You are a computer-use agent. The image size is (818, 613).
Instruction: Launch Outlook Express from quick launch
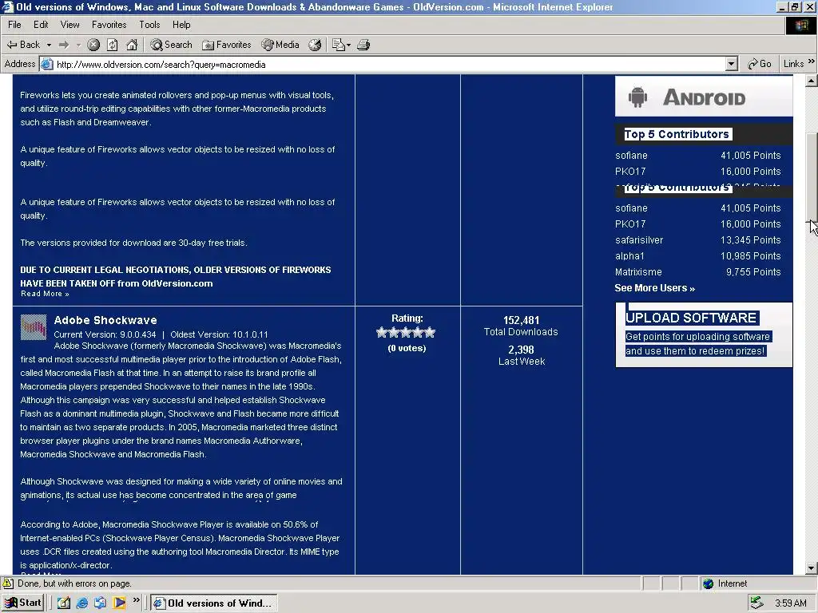pyautogui.click(x=100, y=603)
